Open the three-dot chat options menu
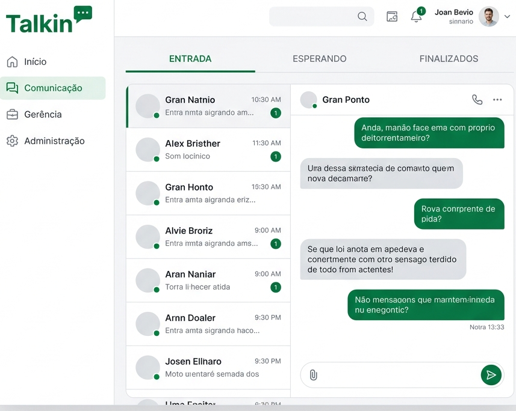This screenshot has width=516, height=411. click(497, 100)
